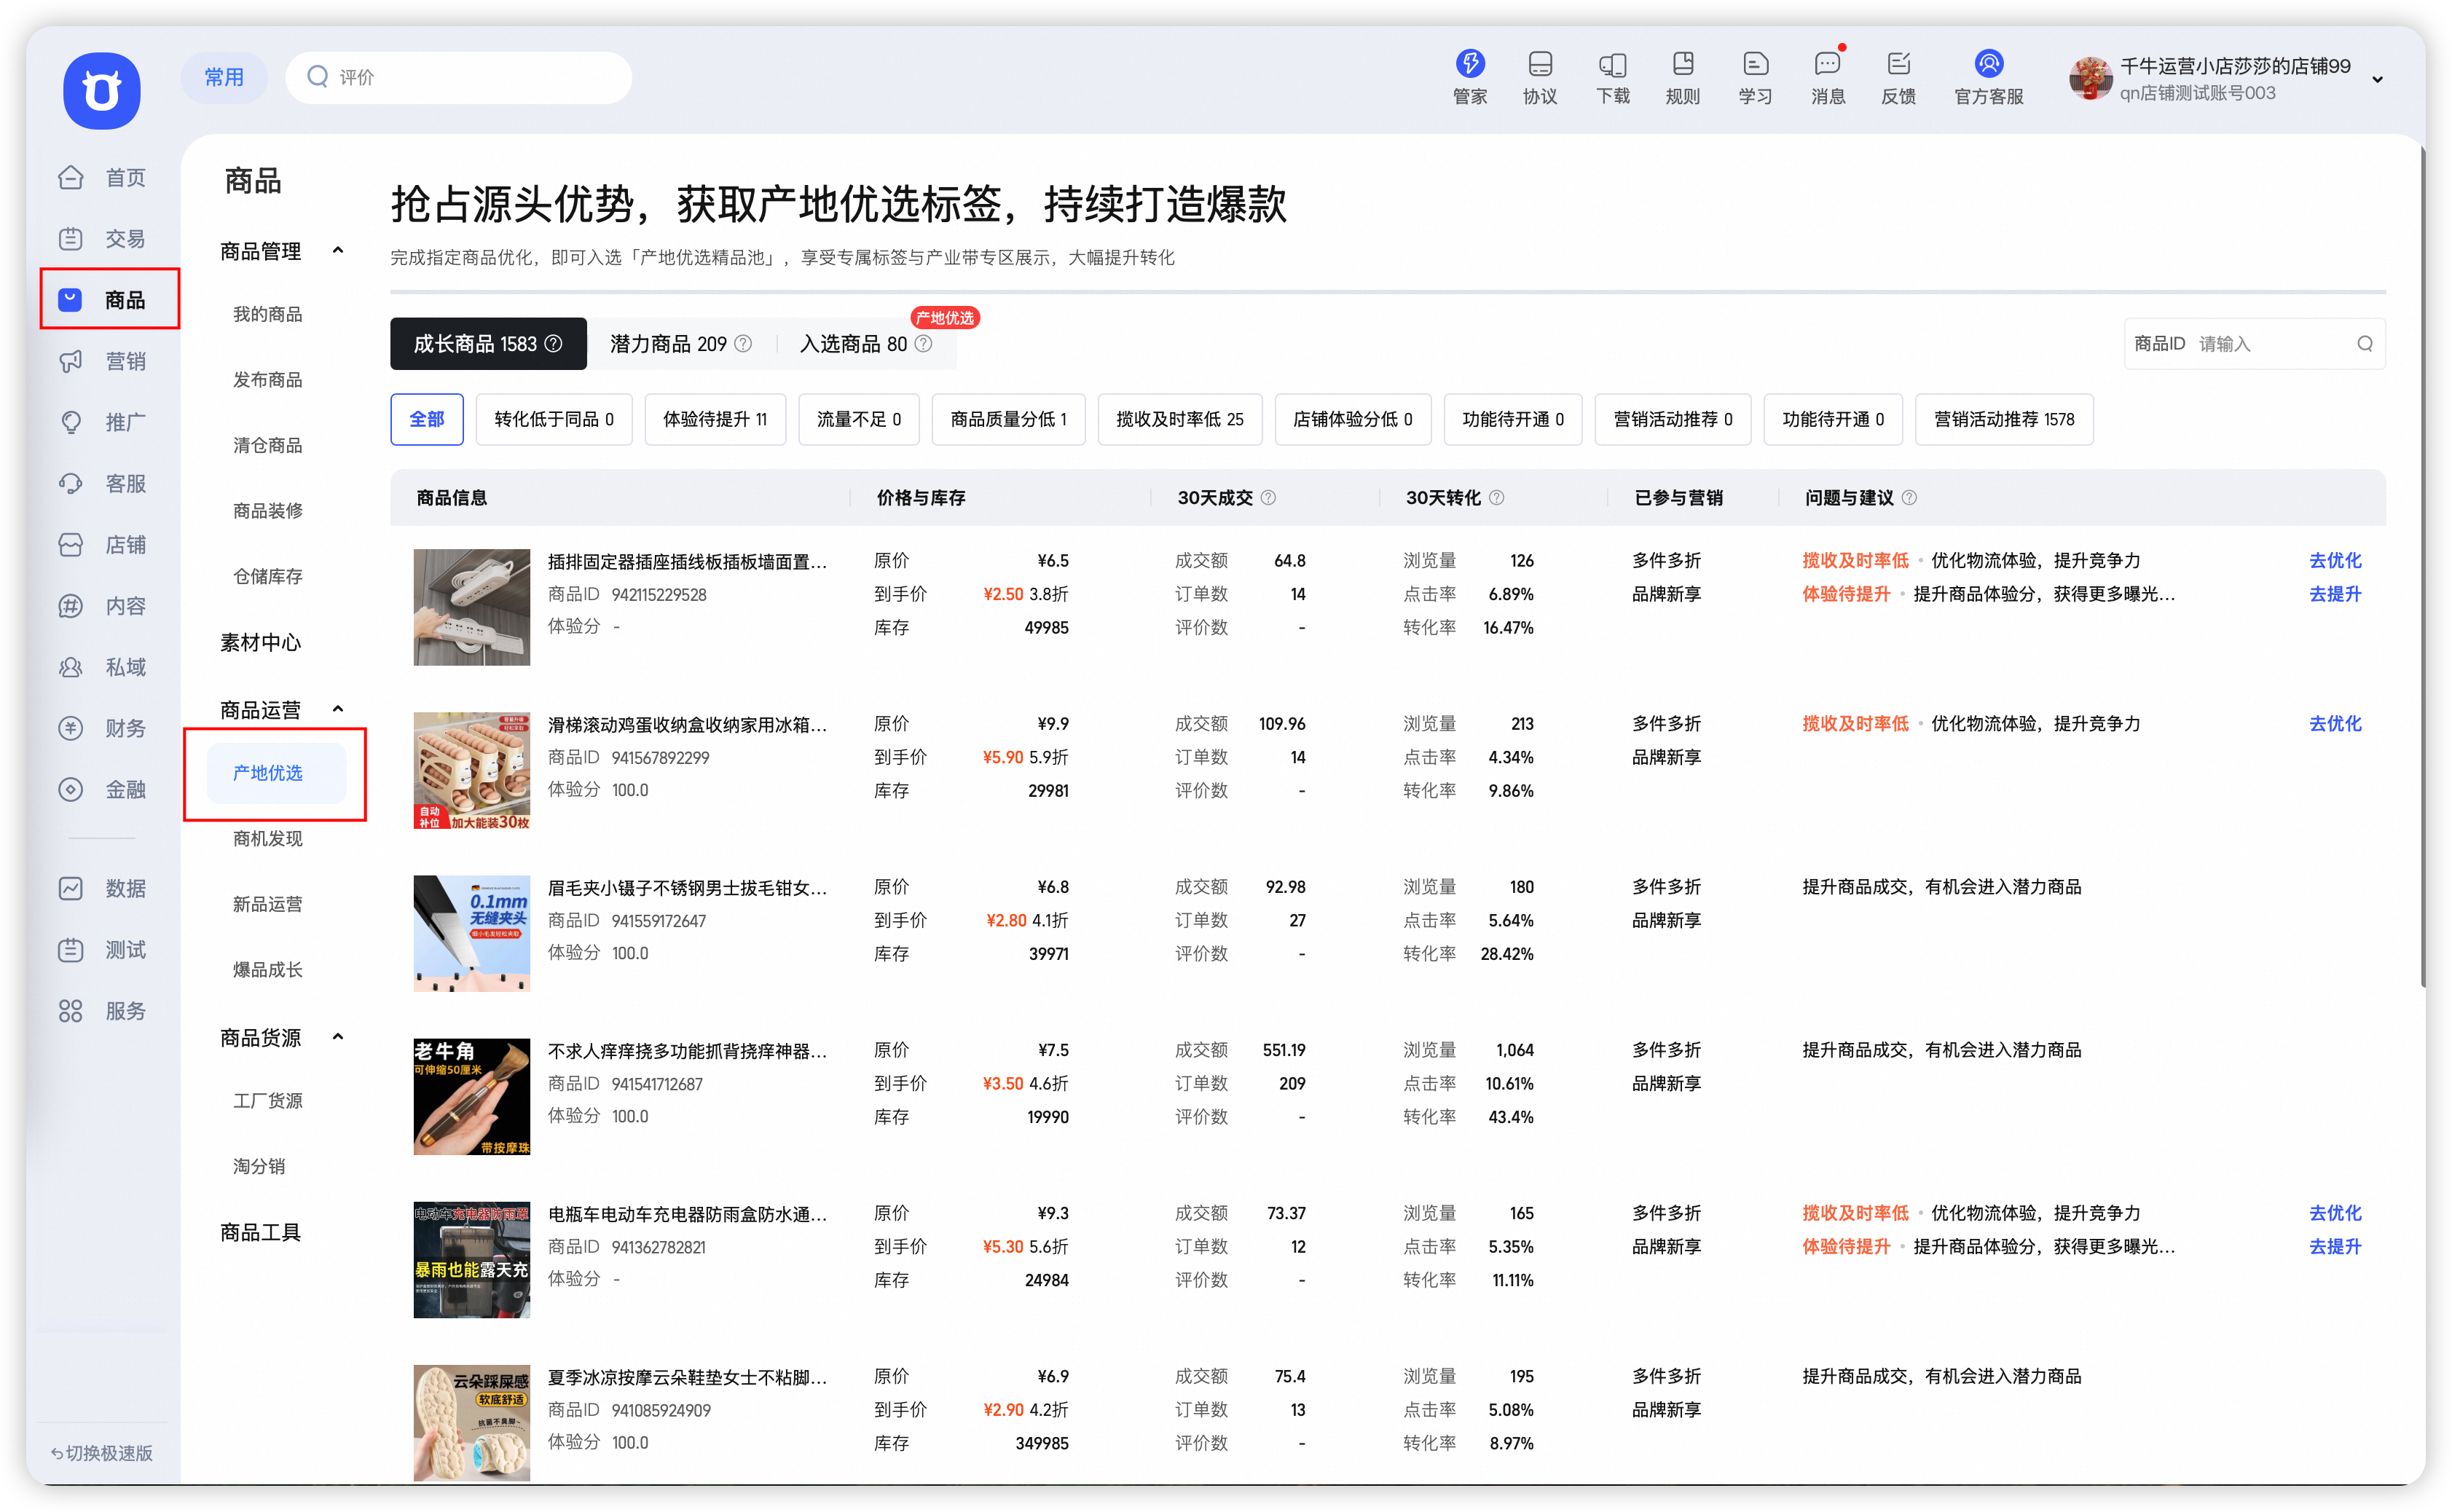Viewport: 2452px width, 1512px height.
Task: Open the shop account dropdown arrow
Action: 2378,80
